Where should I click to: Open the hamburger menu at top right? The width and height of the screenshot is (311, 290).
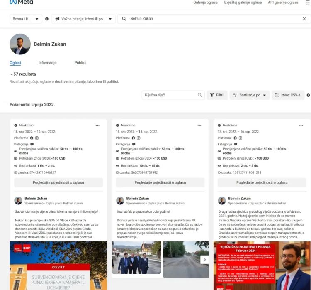[x=306, y=2]
